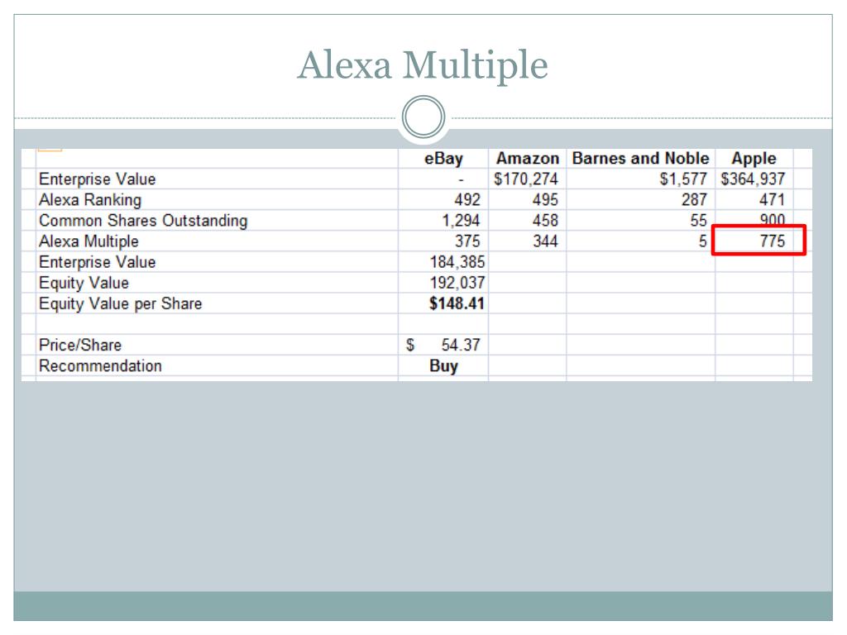Click Amazon enterprise value $170,274
Screen dimensions: 847x635
point(525,179)
